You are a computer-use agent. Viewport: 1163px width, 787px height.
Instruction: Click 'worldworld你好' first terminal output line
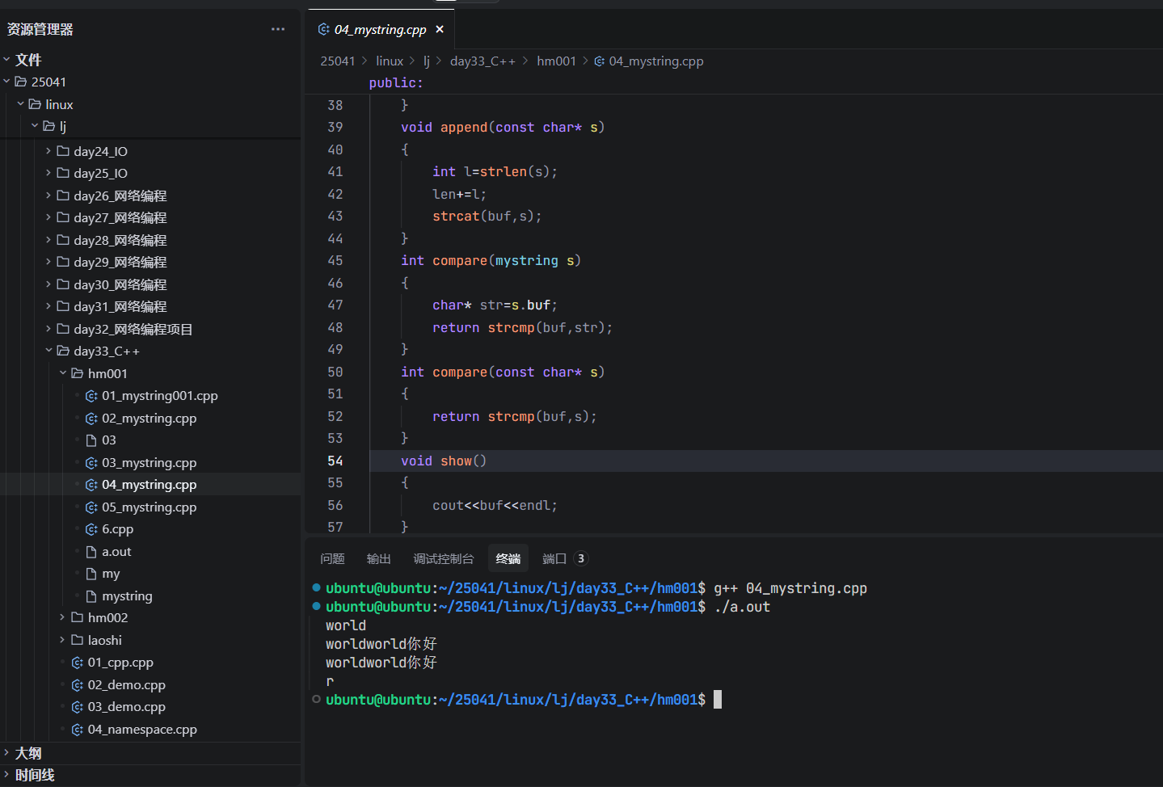tap(381, 644)
